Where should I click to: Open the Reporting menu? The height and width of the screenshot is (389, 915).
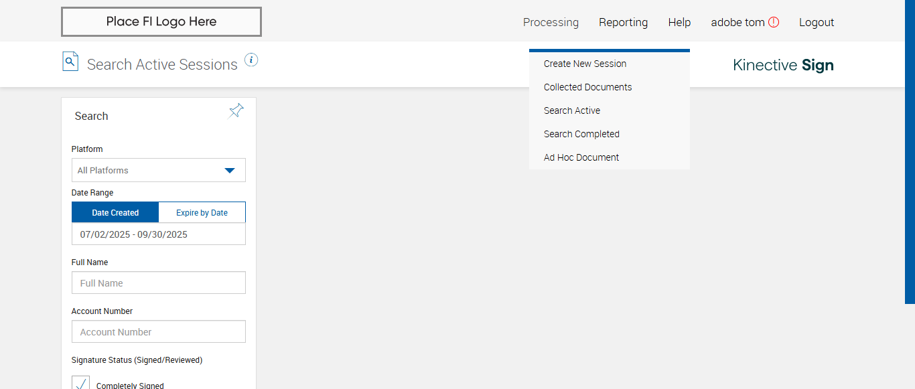click(x=623, y=22)
